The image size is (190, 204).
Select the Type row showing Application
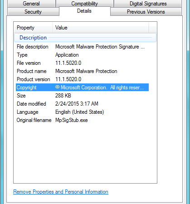click(x=82, y=55)
